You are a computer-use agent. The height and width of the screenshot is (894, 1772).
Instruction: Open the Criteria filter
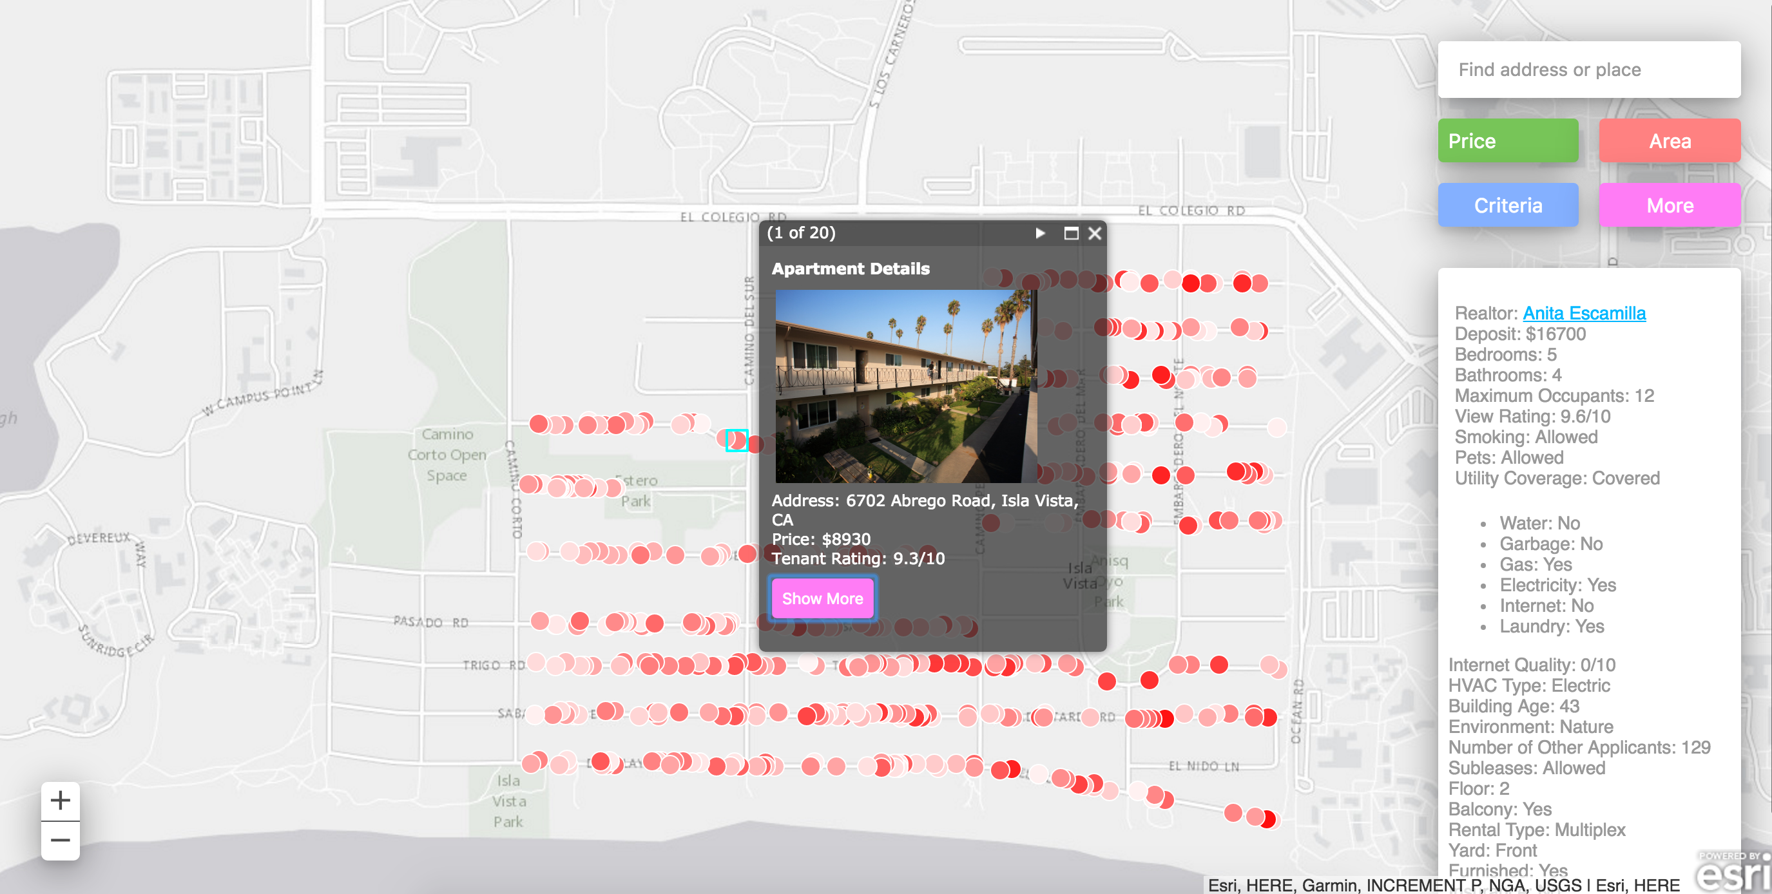pyautogui.click(x=1508, y=205)
